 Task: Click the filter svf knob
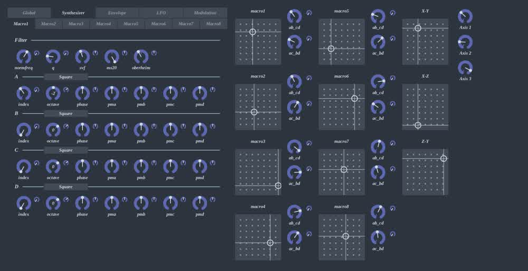point(82,57)
